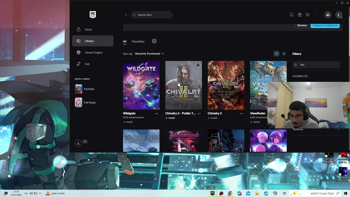Image resolution: width=350 pixels, height=197 pixels.
Task: Focus the Search store field
Action: 151,15
